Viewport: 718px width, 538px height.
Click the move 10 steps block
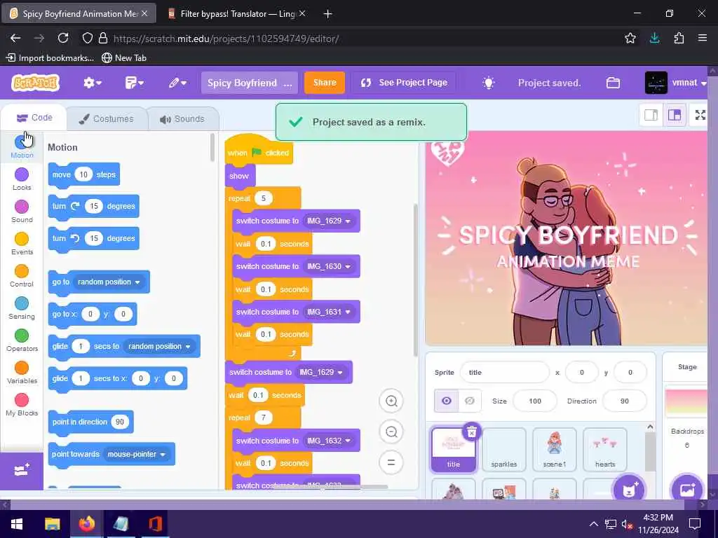pos(84,174)
